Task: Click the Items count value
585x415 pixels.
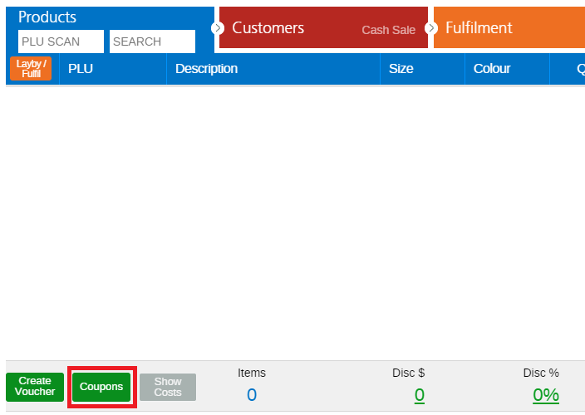Action: click(x=252, y=395)
